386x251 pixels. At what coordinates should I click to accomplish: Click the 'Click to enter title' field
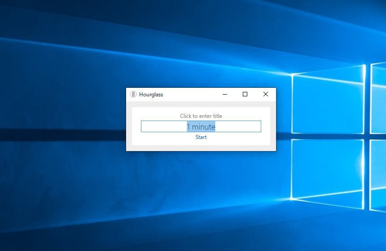[201, 116]
